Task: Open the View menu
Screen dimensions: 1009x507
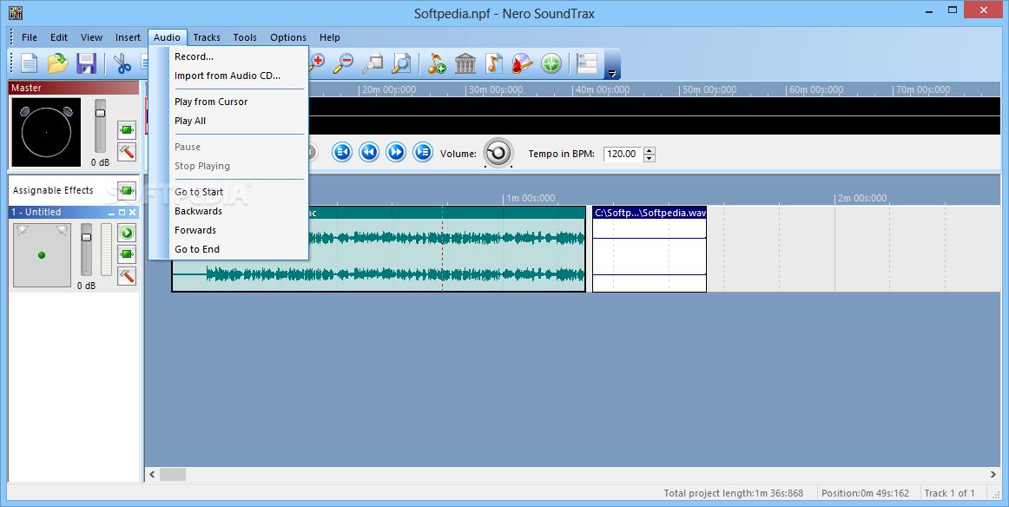Action: coord(91,37)
